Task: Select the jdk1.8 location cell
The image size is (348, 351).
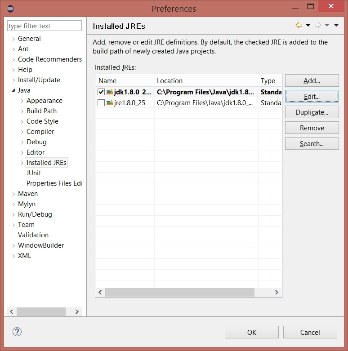Action: 205,92
